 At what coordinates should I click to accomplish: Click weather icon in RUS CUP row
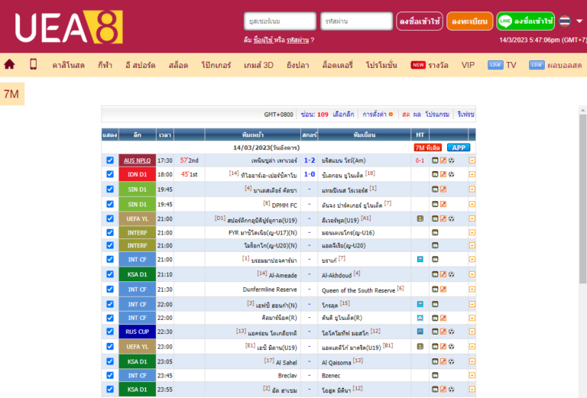coord(420,332)
